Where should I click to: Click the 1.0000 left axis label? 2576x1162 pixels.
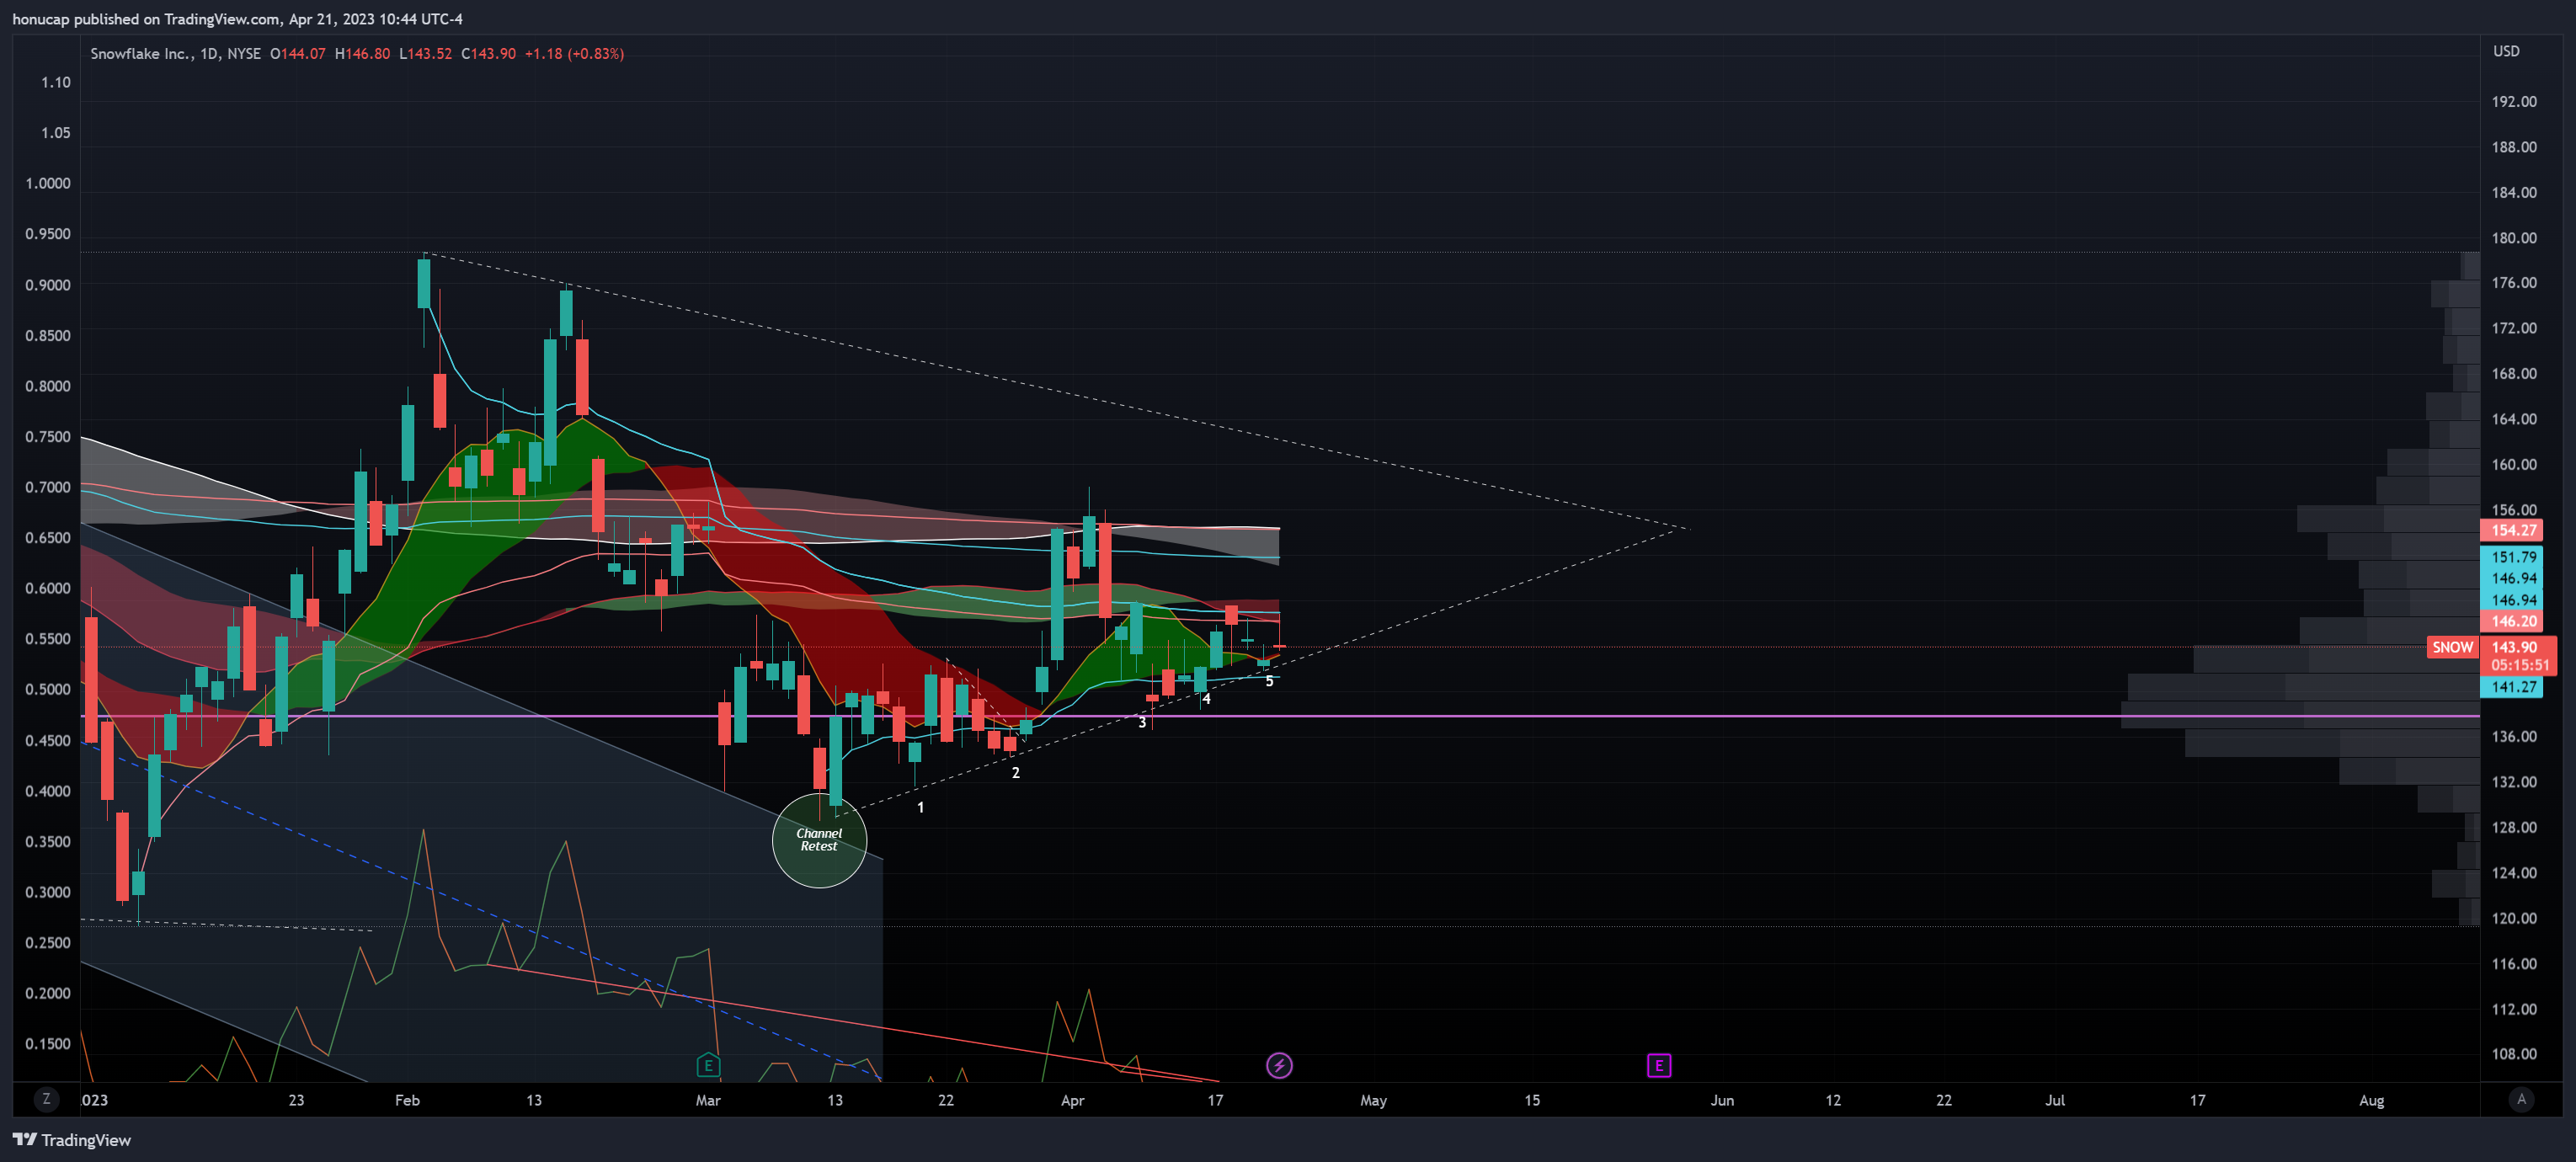click(48, 183)
